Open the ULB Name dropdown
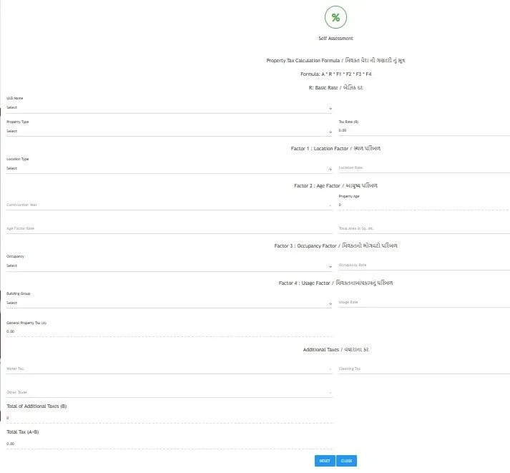Screen dimensions: 510x473 click(x=169, y=108)
